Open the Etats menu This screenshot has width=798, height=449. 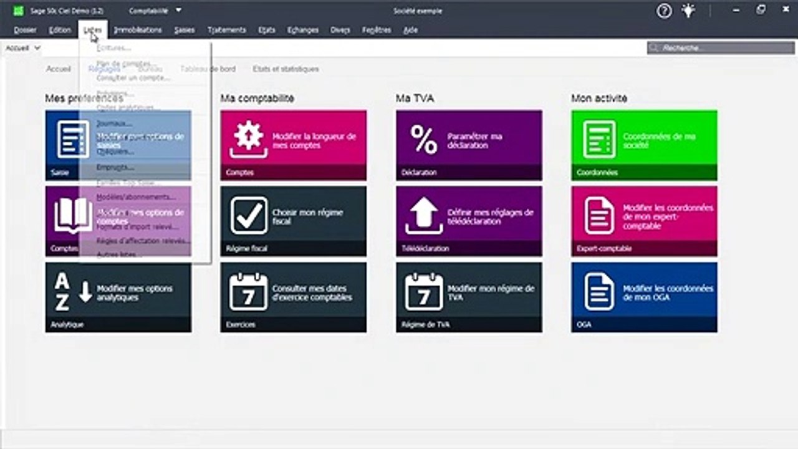pyautogui.click(x=267, y=30)
